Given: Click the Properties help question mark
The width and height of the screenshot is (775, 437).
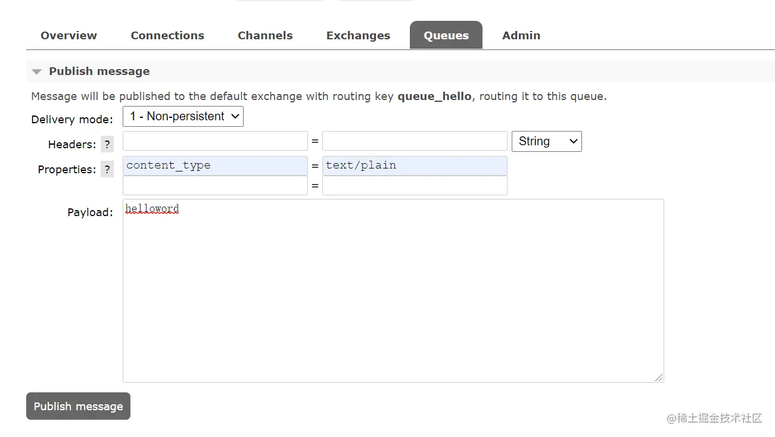Looking at the screenshot, I should point(107,170).
